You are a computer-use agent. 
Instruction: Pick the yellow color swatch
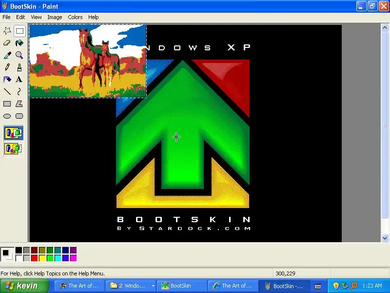coord(42,258)
